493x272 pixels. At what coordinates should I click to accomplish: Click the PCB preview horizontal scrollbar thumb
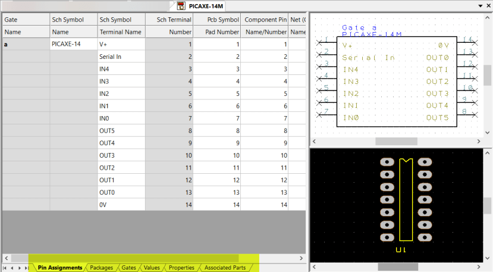(398, 267)
